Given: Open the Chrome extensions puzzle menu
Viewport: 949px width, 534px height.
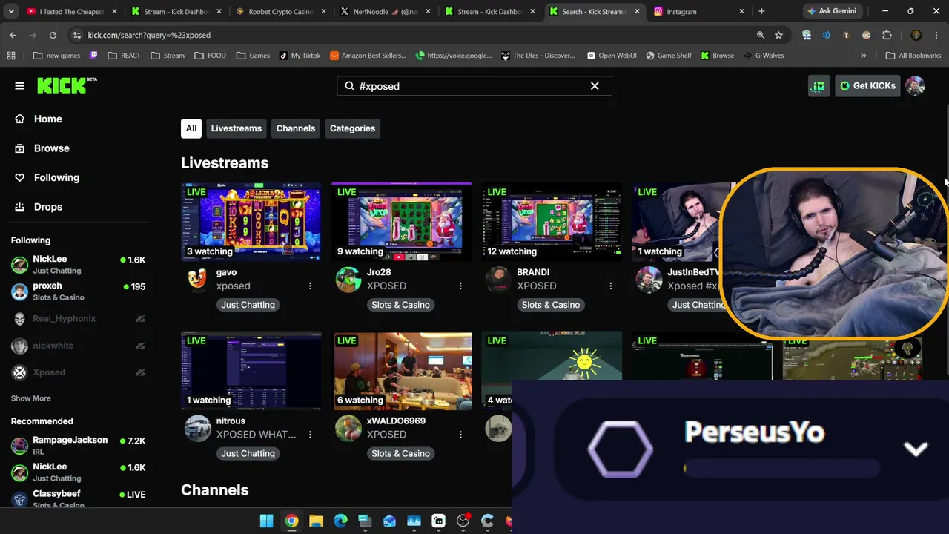Looking at the screenshot, I should (887, 35).
